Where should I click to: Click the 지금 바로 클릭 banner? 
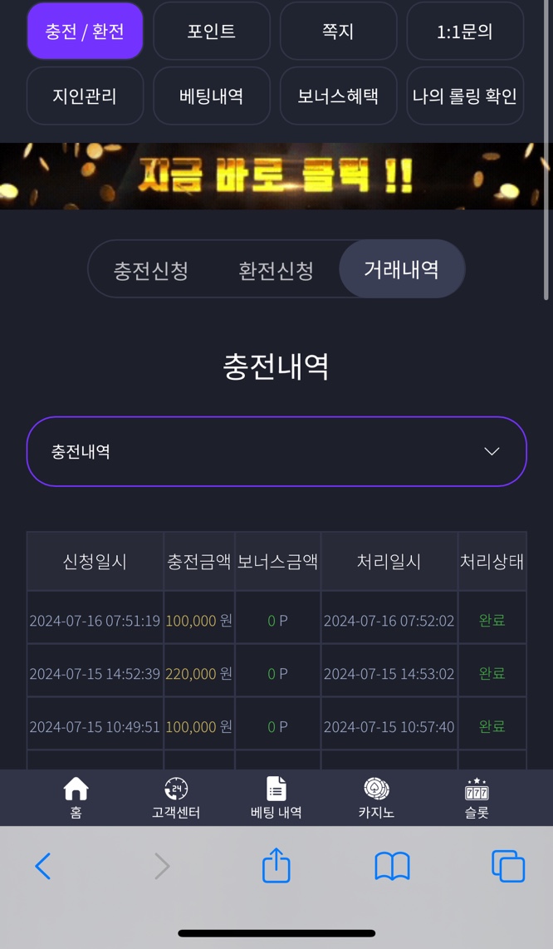pyautogui.click(x=276, y=176)
